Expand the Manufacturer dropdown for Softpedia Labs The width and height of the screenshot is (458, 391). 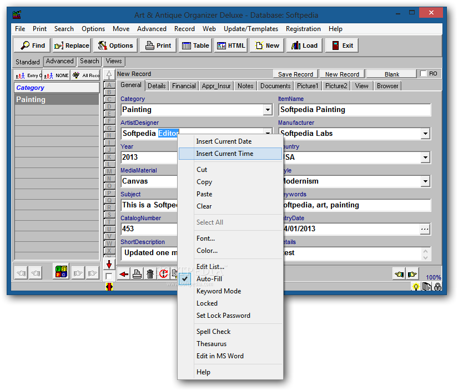click(426, 134)
